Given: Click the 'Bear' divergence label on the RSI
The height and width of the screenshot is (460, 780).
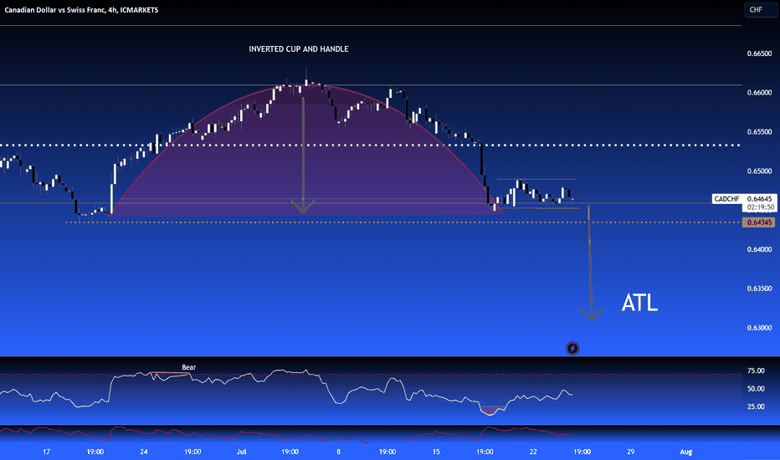Looking at the screenshot, I should 188,367.
